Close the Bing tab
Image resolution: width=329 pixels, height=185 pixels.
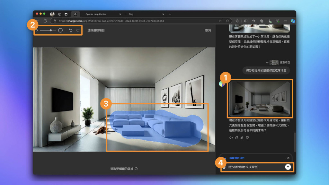[x=163, y=14]
